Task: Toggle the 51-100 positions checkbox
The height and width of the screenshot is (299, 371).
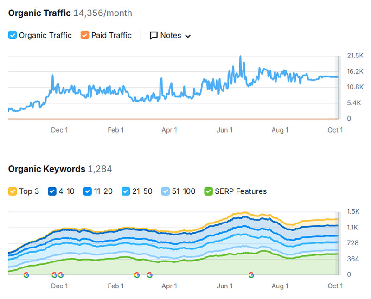Action: pyautogui.click(x=166, y=191)
